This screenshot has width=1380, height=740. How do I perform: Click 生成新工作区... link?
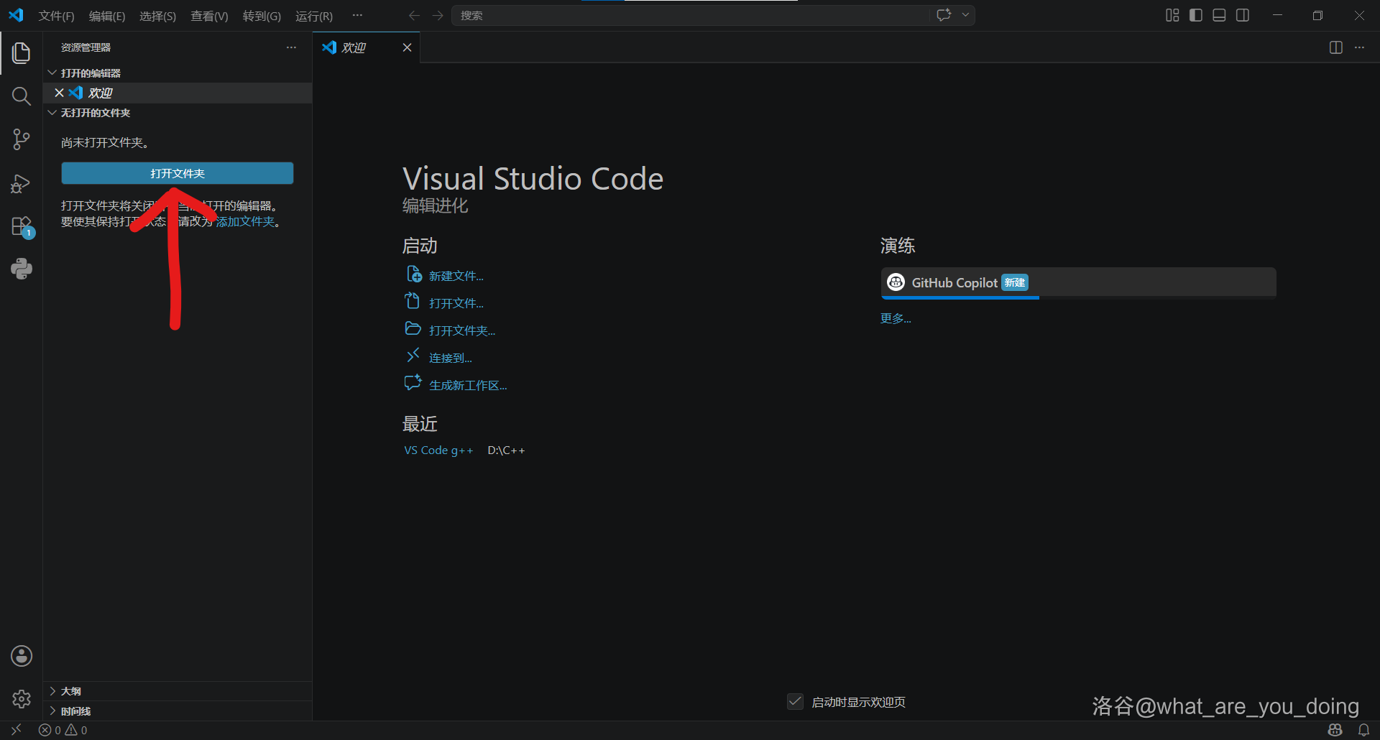(x=468, y=385)
